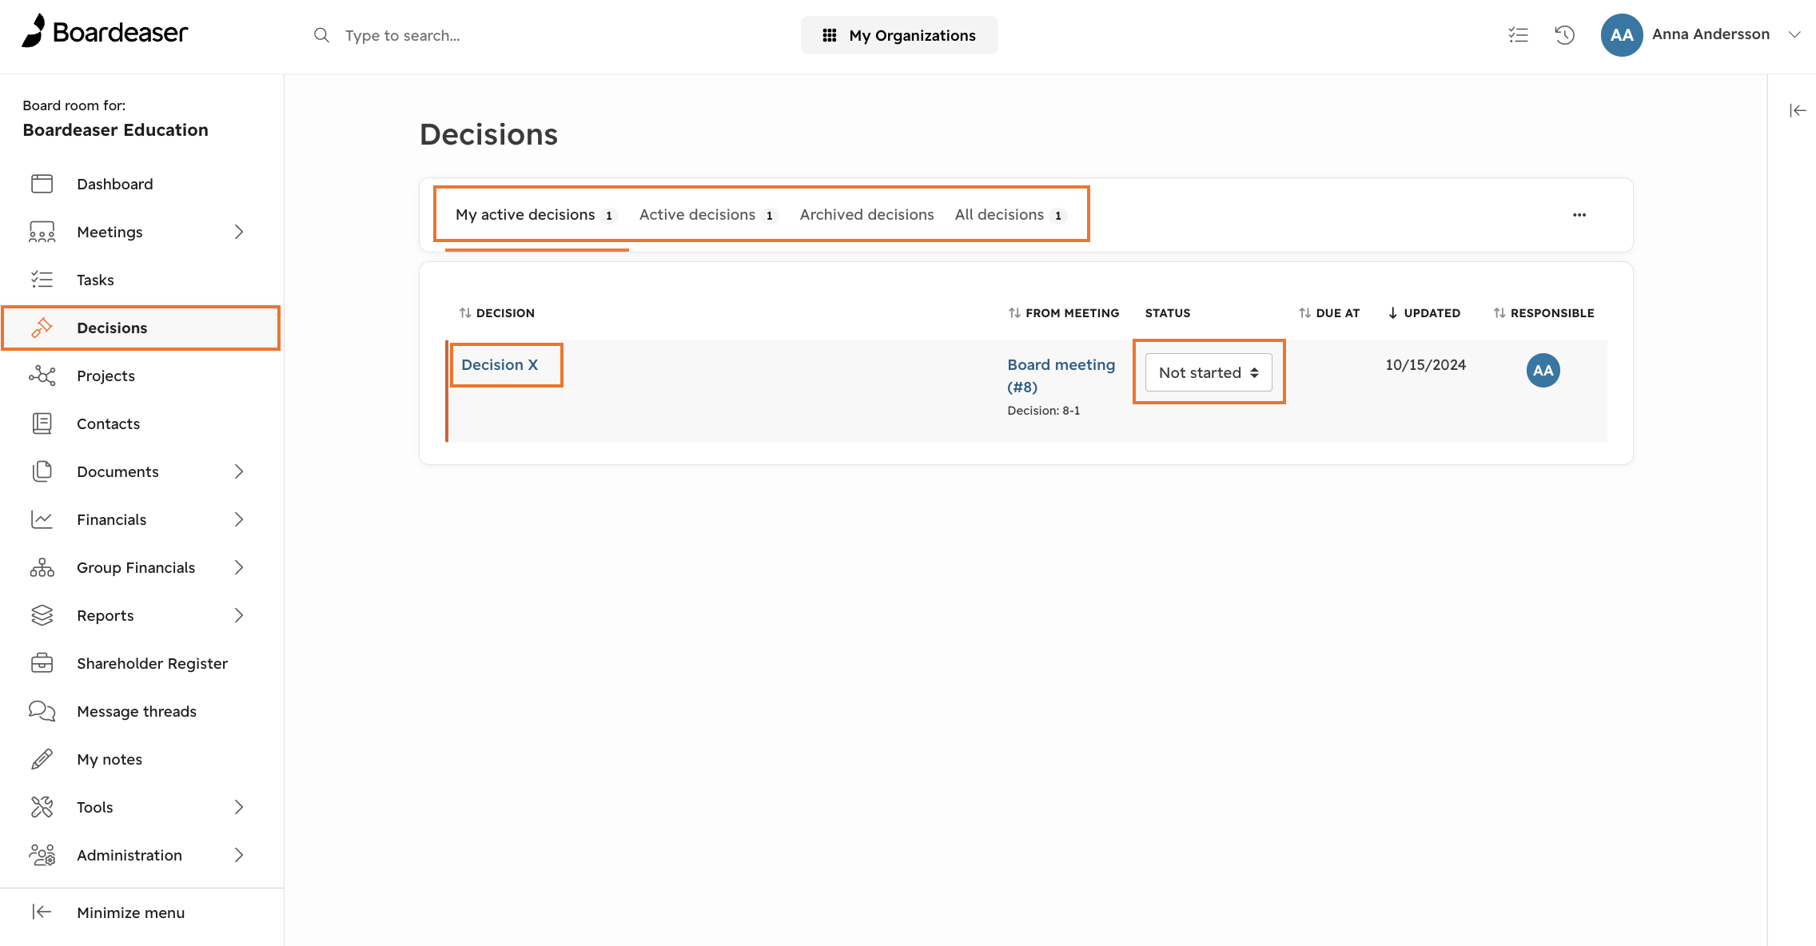Open the three-dot options menu

[1579, 215]
